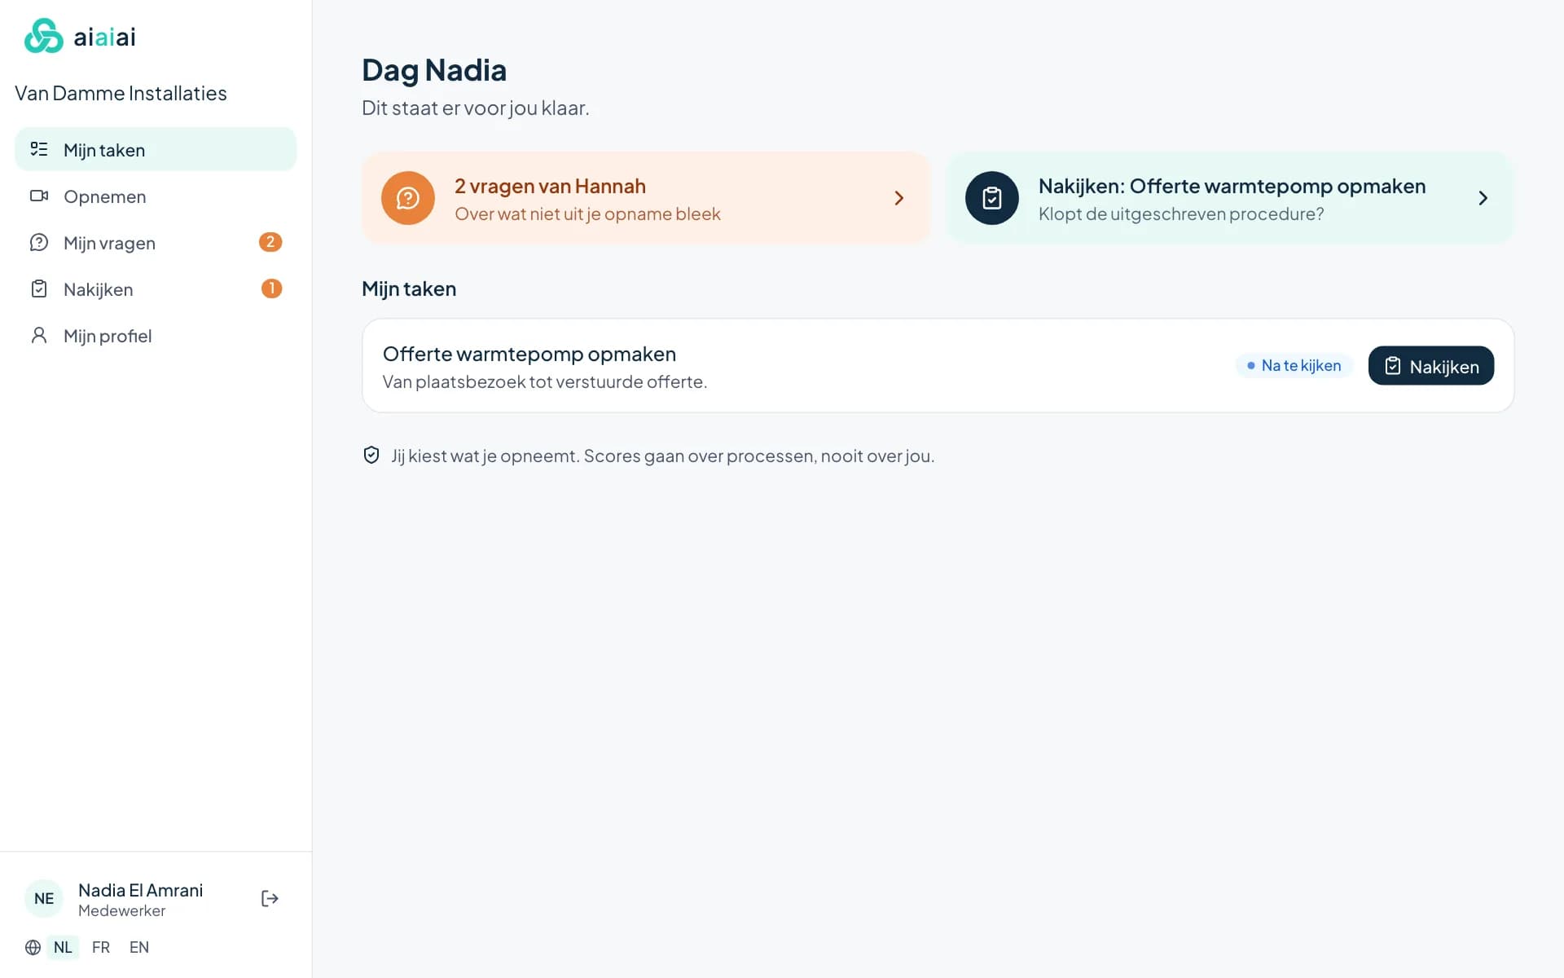1564x978 pixels.
Task: Click the shield icon by privacy note
Action: pos(371,456)
